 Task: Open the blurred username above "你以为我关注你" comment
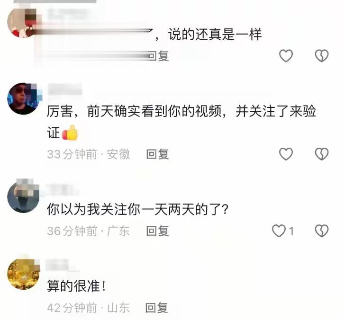pos(62,189)
